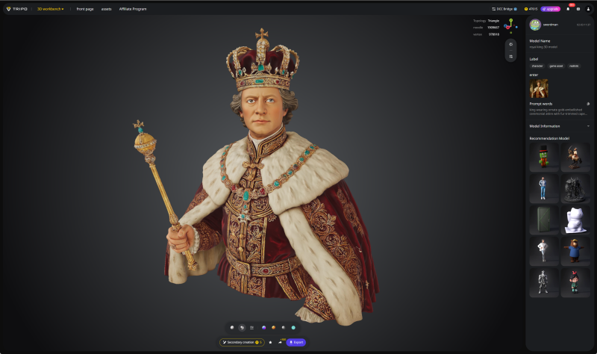Select the highlighted textured sphere render mode

pos(242,327)
